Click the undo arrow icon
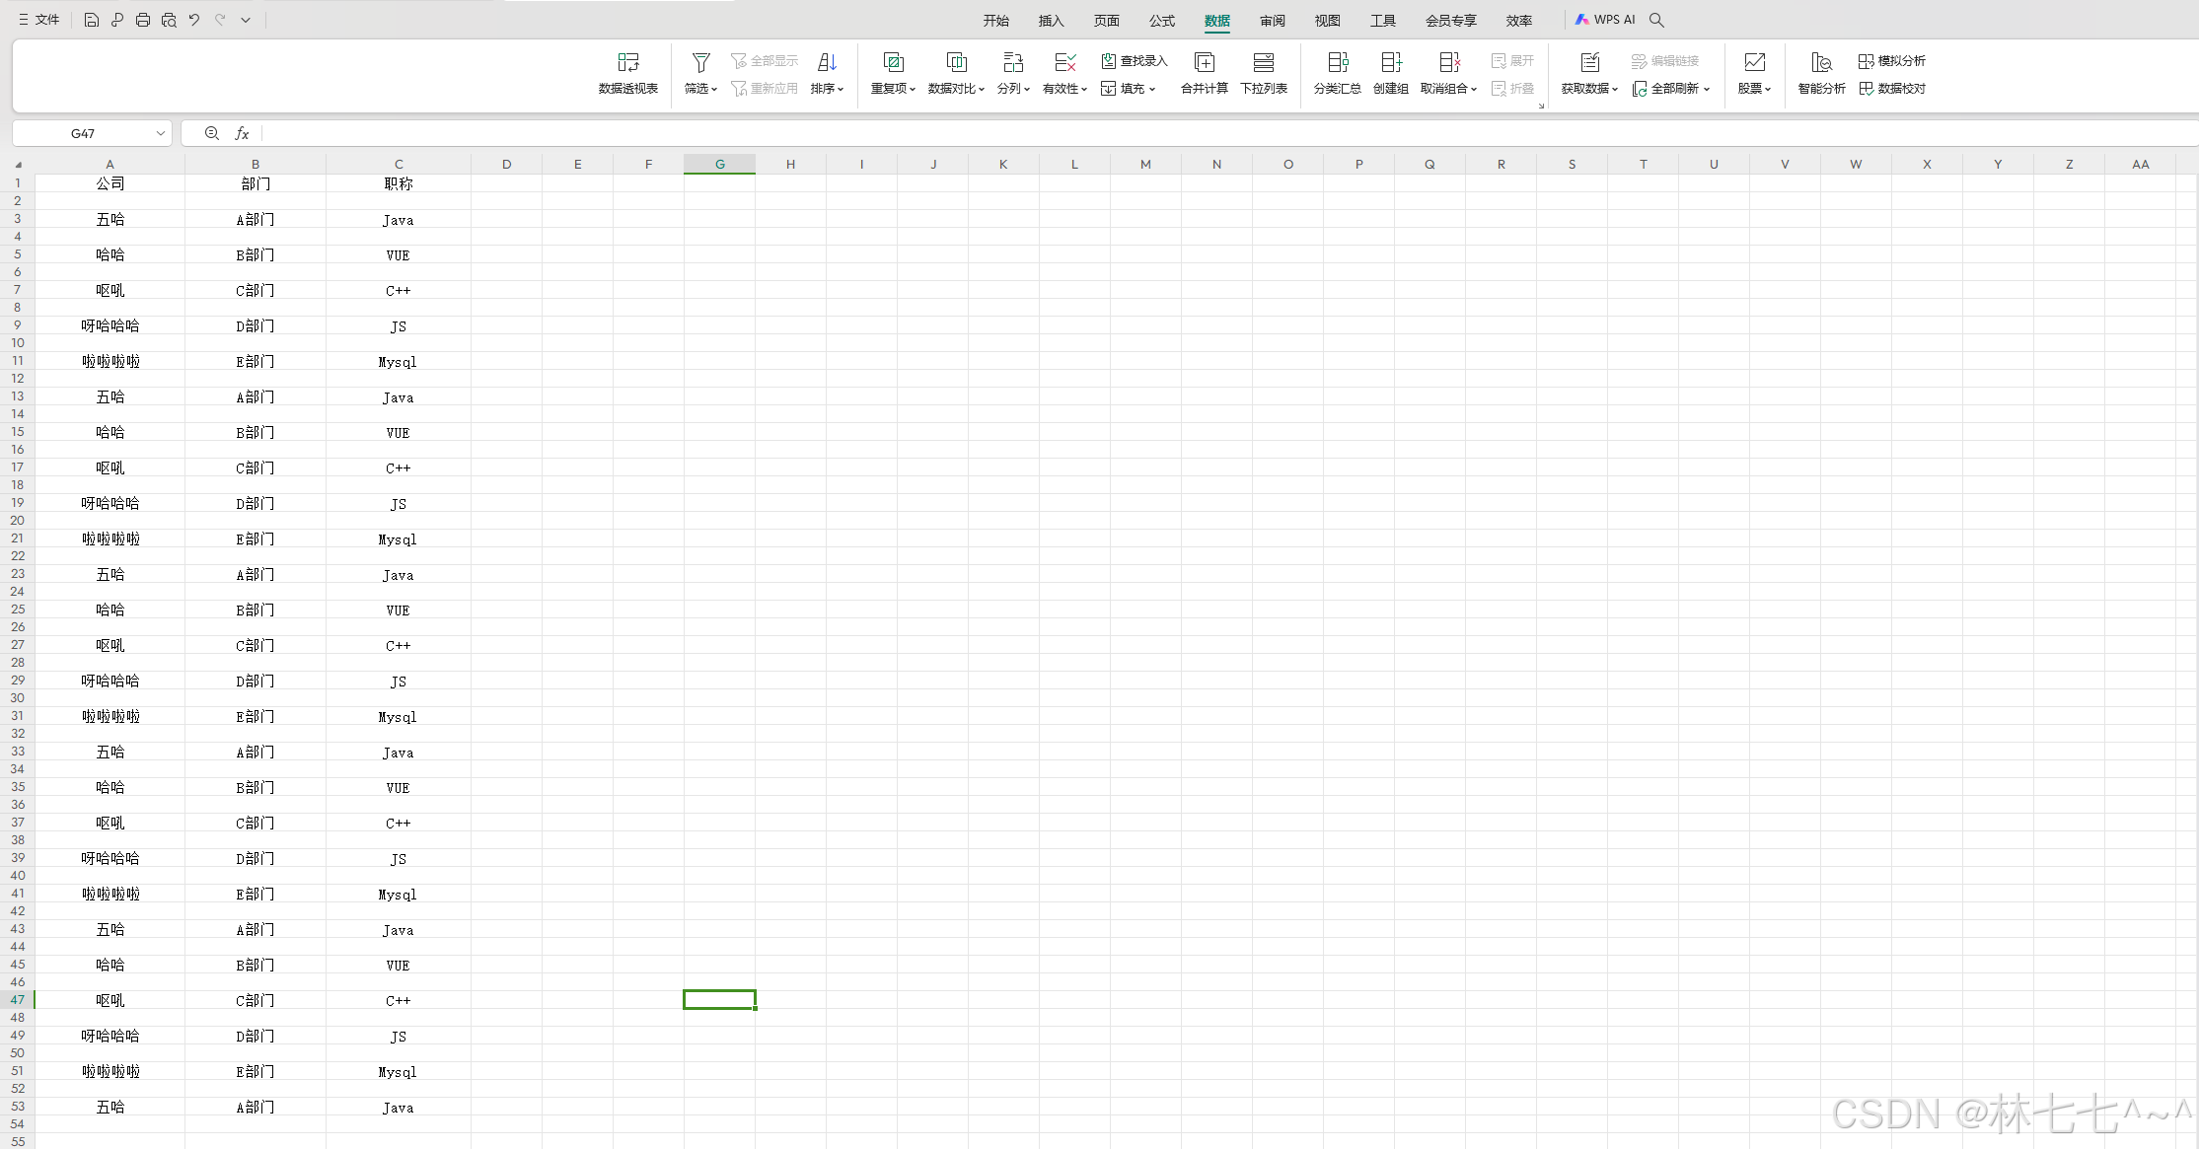This screenshot has width=2199, height=1149. pos(194,20)
